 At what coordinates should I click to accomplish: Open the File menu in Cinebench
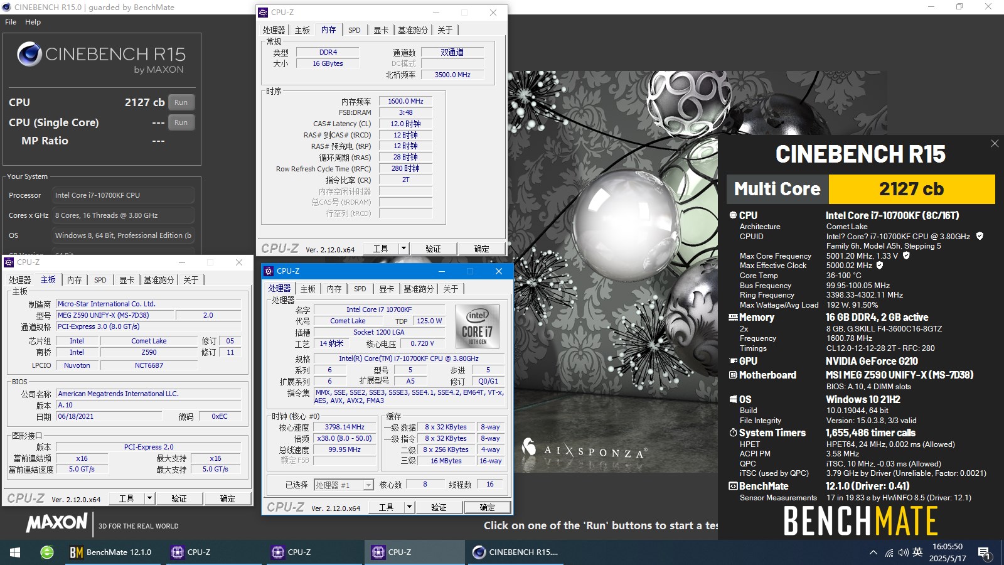(x=11, y=22)
